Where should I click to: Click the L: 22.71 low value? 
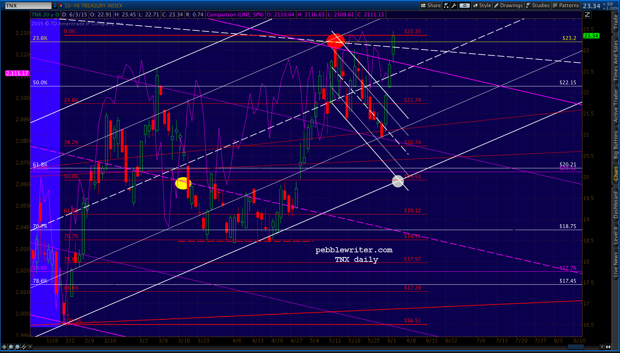tap(149, 15)
